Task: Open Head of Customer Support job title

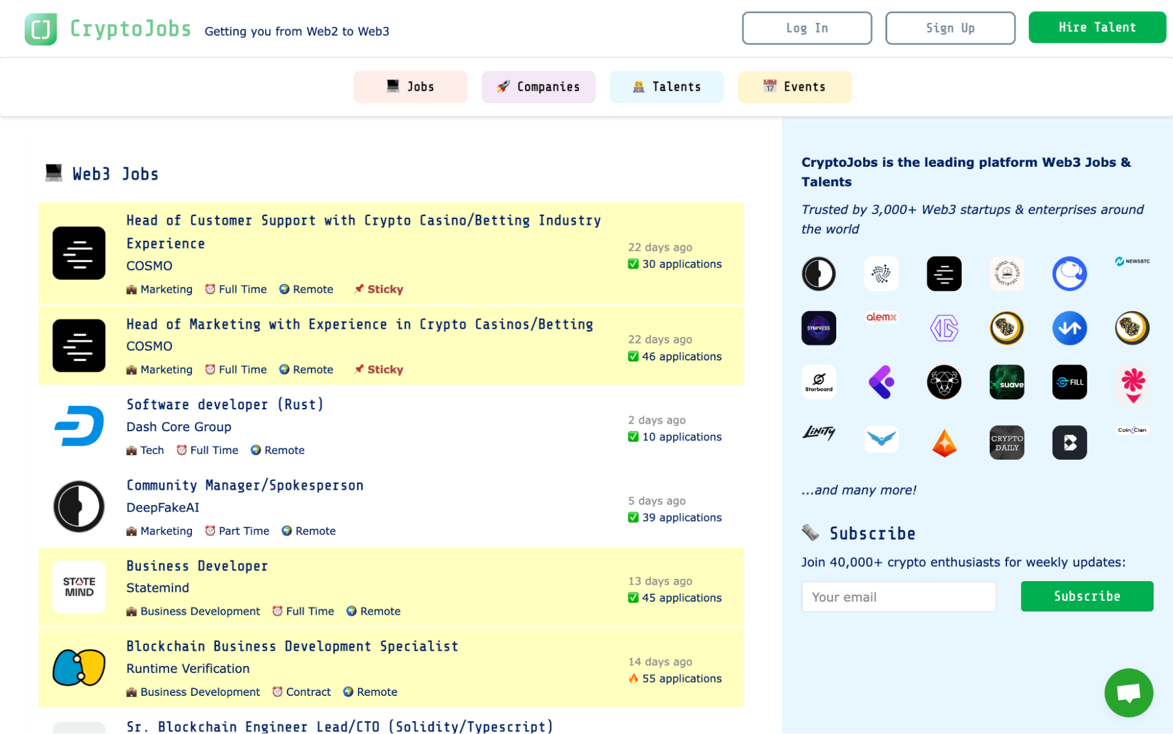Action: point(364,232)
